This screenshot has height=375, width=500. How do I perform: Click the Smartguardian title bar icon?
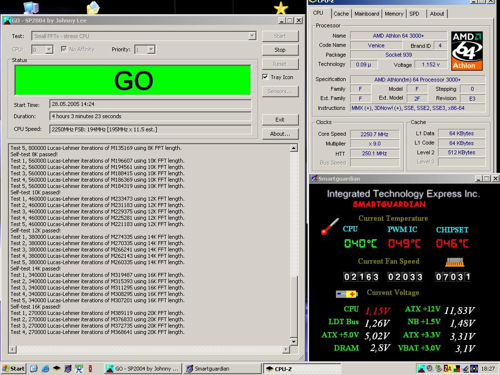coord(314,179)
